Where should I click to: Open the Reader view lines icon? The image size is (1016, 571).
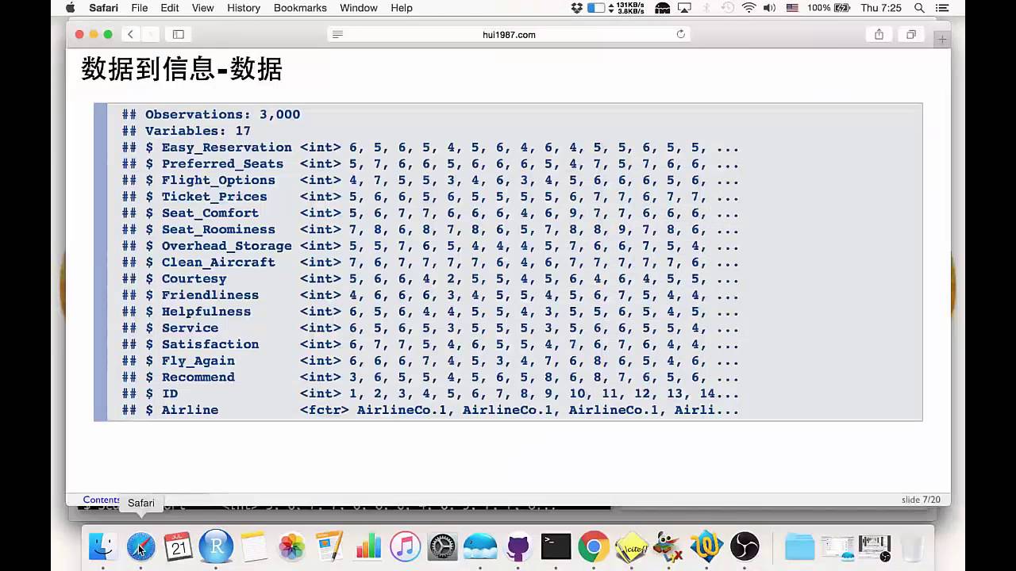tap(337, 34)
